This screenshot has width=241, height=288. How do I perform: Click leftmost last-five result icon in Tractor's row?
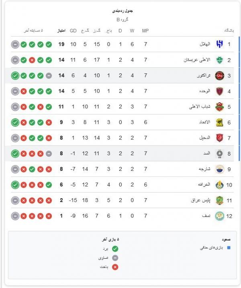[x=15, y=75]
